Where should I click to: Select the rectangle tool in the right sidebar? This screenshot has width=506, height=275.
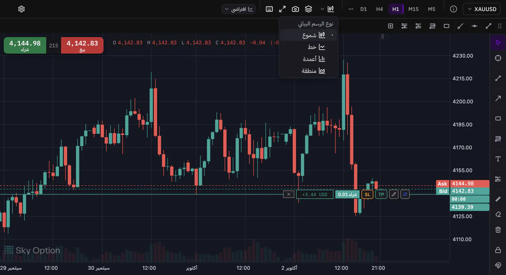click(x=498, y=119)
